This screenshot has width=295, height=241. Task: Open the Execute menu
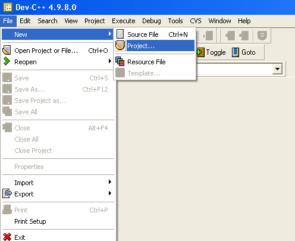(124, 21)
